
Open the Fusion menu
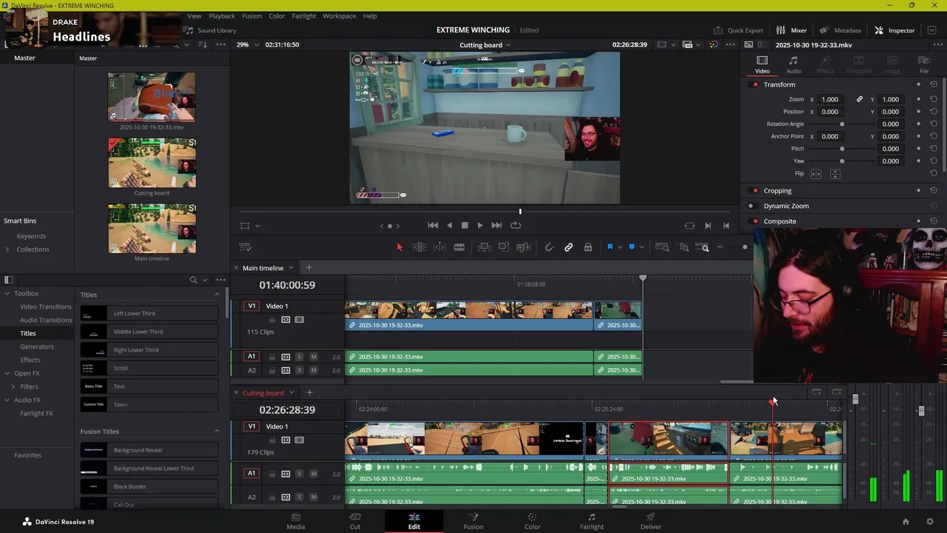[x=252, y=16]
